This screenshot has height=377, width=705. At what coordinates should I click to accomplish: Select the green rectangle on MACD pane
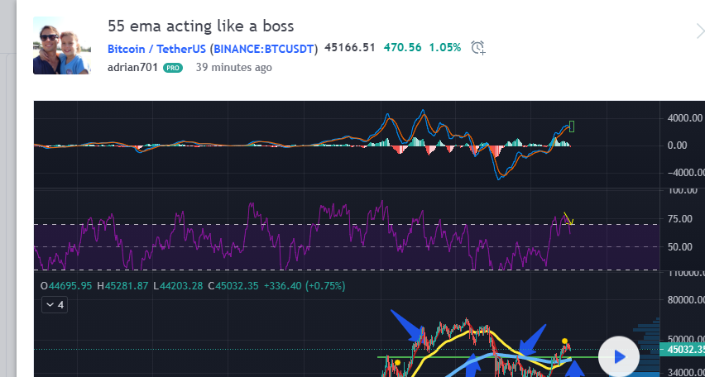pos(571,126)
